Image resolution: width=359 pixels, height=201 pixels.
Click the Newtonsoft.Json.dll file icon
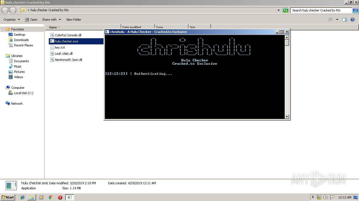coord(52,60)
